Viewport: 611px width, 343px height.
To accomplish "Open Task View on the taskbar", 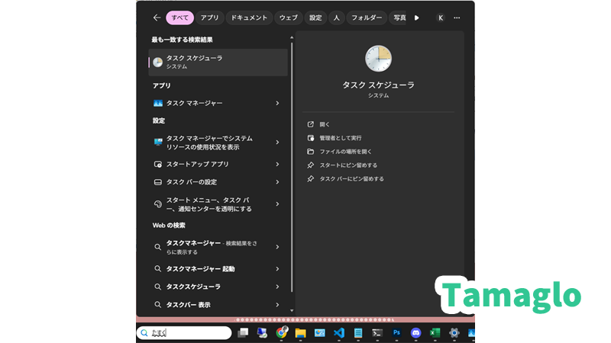I will pos(243,333).
